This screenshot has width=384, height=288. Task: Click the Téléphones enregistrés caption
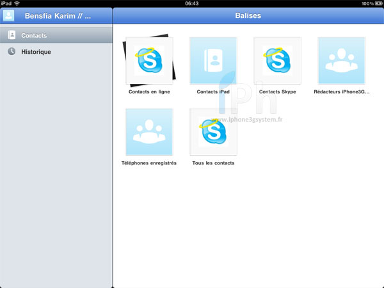[x=149, y=163]
